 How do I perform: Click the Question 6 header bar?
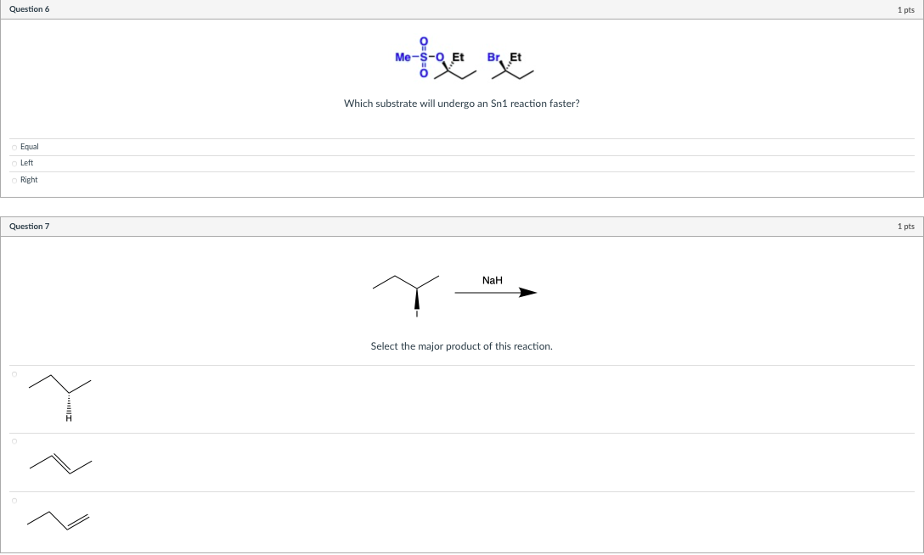30,8
